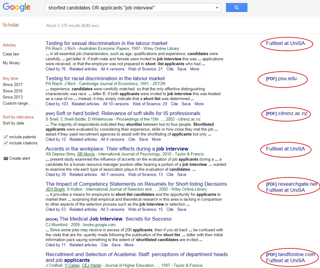Click 'Web of Science: 13' link
This screenshot has width=320, height=268.
145,175
